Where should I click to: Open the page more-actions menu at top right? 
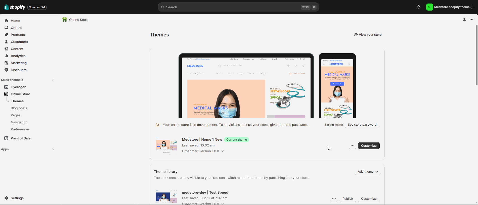[x=471, y=20]
